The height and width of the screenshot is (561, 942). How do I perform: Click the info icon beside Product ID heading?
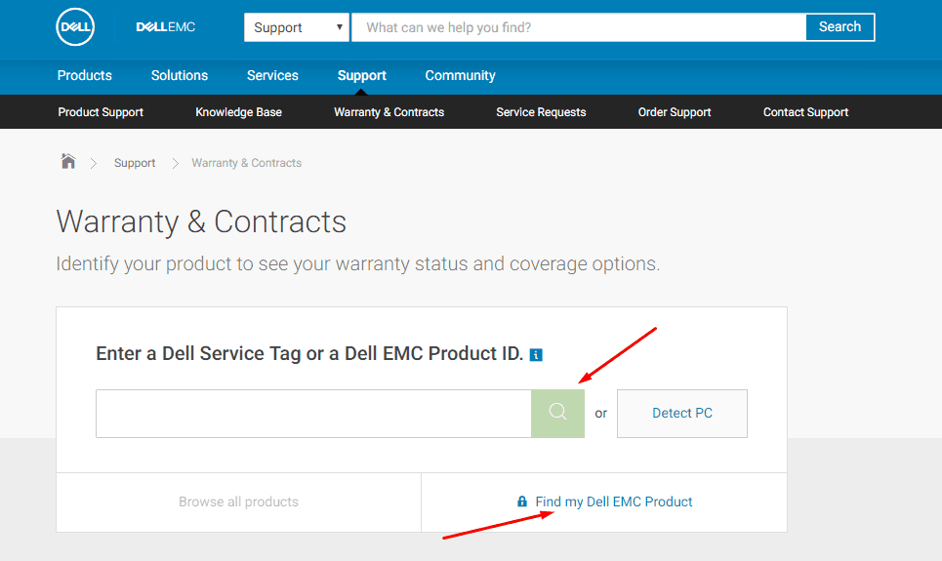click(536, 355)
